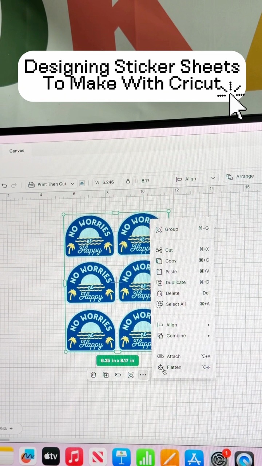Screen dimensions: 262x466
Task: Click the top-left No Worries sticker
Action: click(90, 236)
